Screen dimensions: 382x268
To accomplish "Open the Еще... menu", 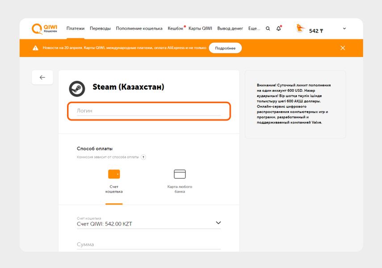I will tap(254, 29).
